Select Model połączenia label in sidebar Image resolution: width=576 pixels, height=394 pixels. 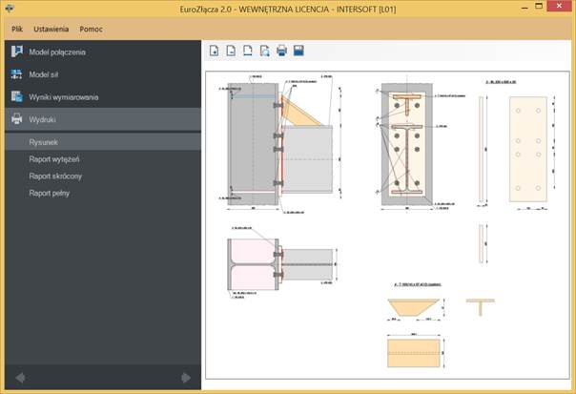click(x=57, y=52)
